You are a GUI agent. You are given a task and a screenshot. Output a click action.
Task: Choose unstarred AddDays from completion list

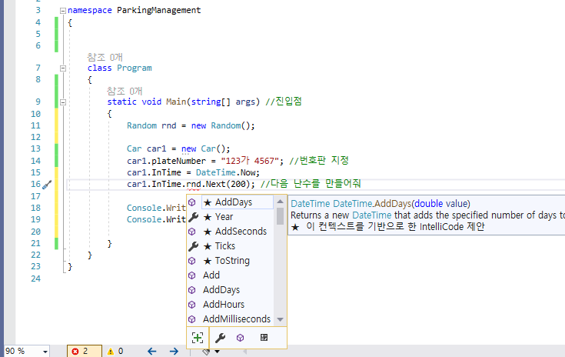tap(221, 290)
